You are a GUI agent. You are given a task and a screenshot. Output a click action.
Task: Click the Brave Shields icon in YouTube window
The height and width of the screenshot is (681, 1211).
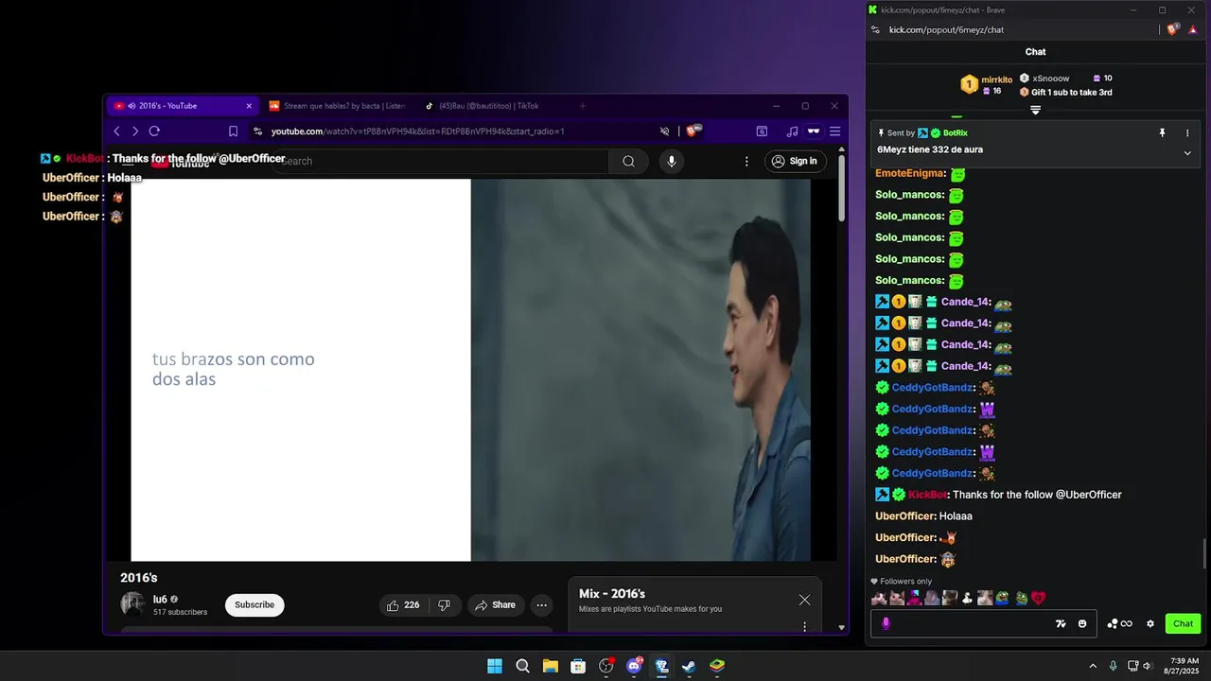(x=693, y=131)
